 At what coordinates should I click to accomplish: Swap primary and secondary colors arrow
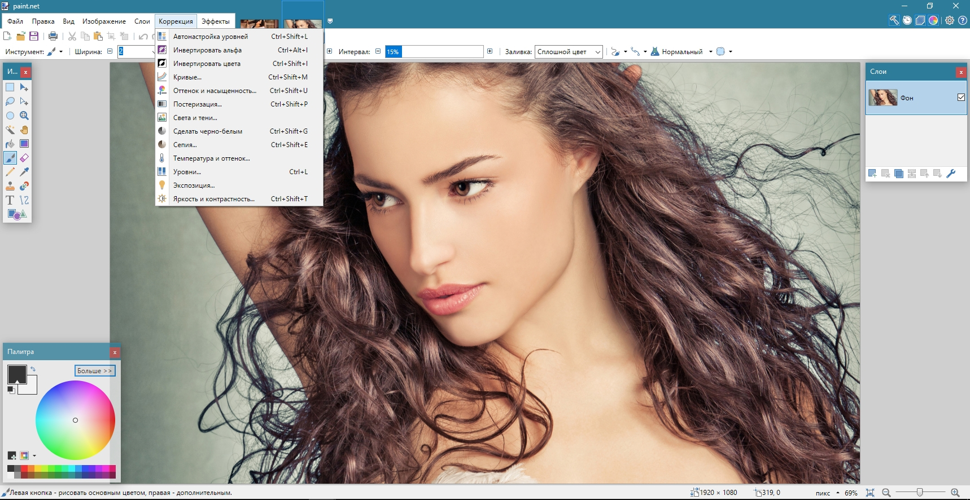33,369
